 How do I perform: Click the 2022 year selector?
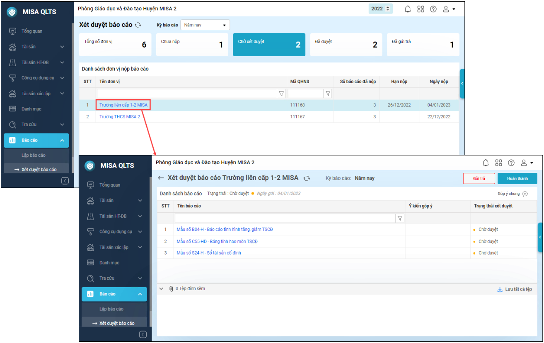click(380, 9)
